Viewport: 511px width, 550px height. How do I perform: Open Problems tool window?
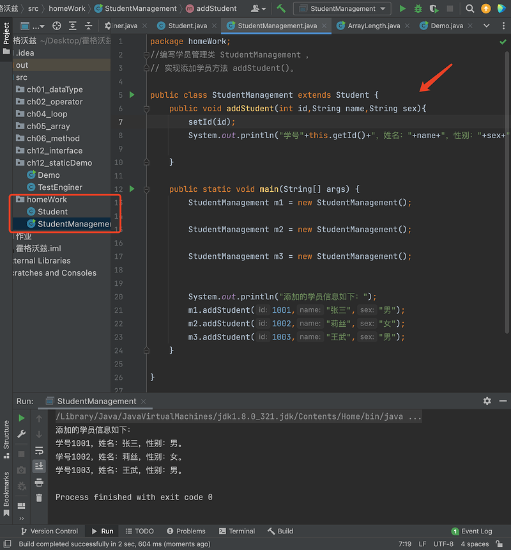click(x=186, y=531)
